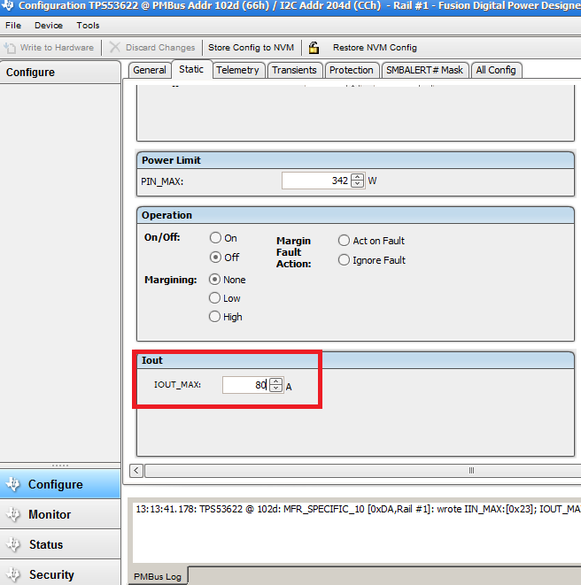Click the unlock padlock icon in toolbar
Image resolution: width=581 pixels, height=585 pixels.
tap(314, 48)
